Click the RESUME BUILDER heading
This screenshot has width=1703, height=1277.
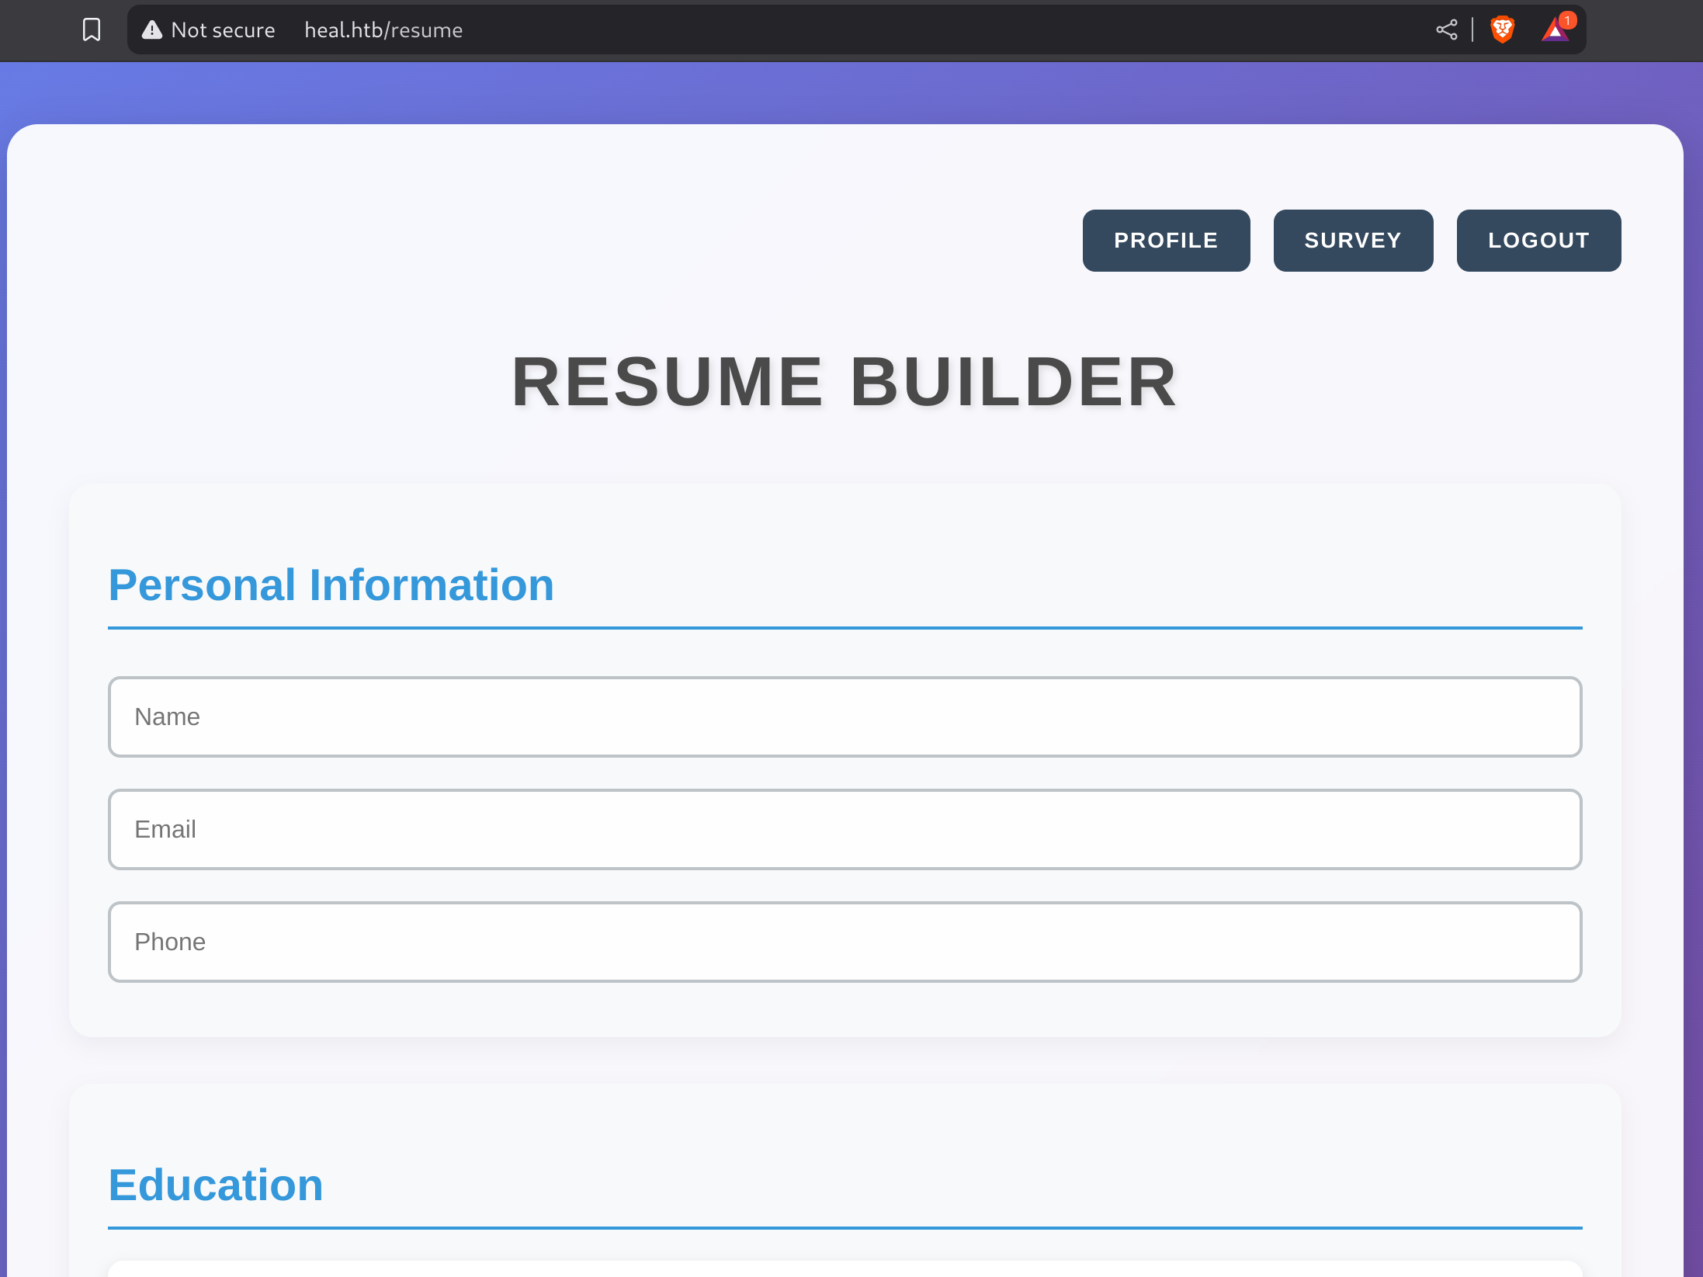coord(845,381)
